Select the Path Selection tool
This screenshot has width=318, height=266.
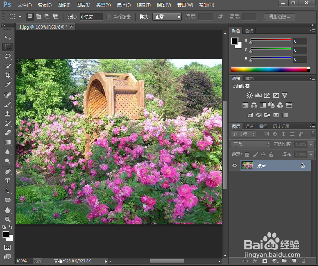(x=8, y=190)
